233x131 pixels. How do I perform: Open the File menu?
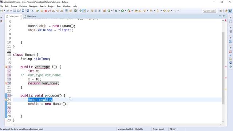[x=1, y=6]
